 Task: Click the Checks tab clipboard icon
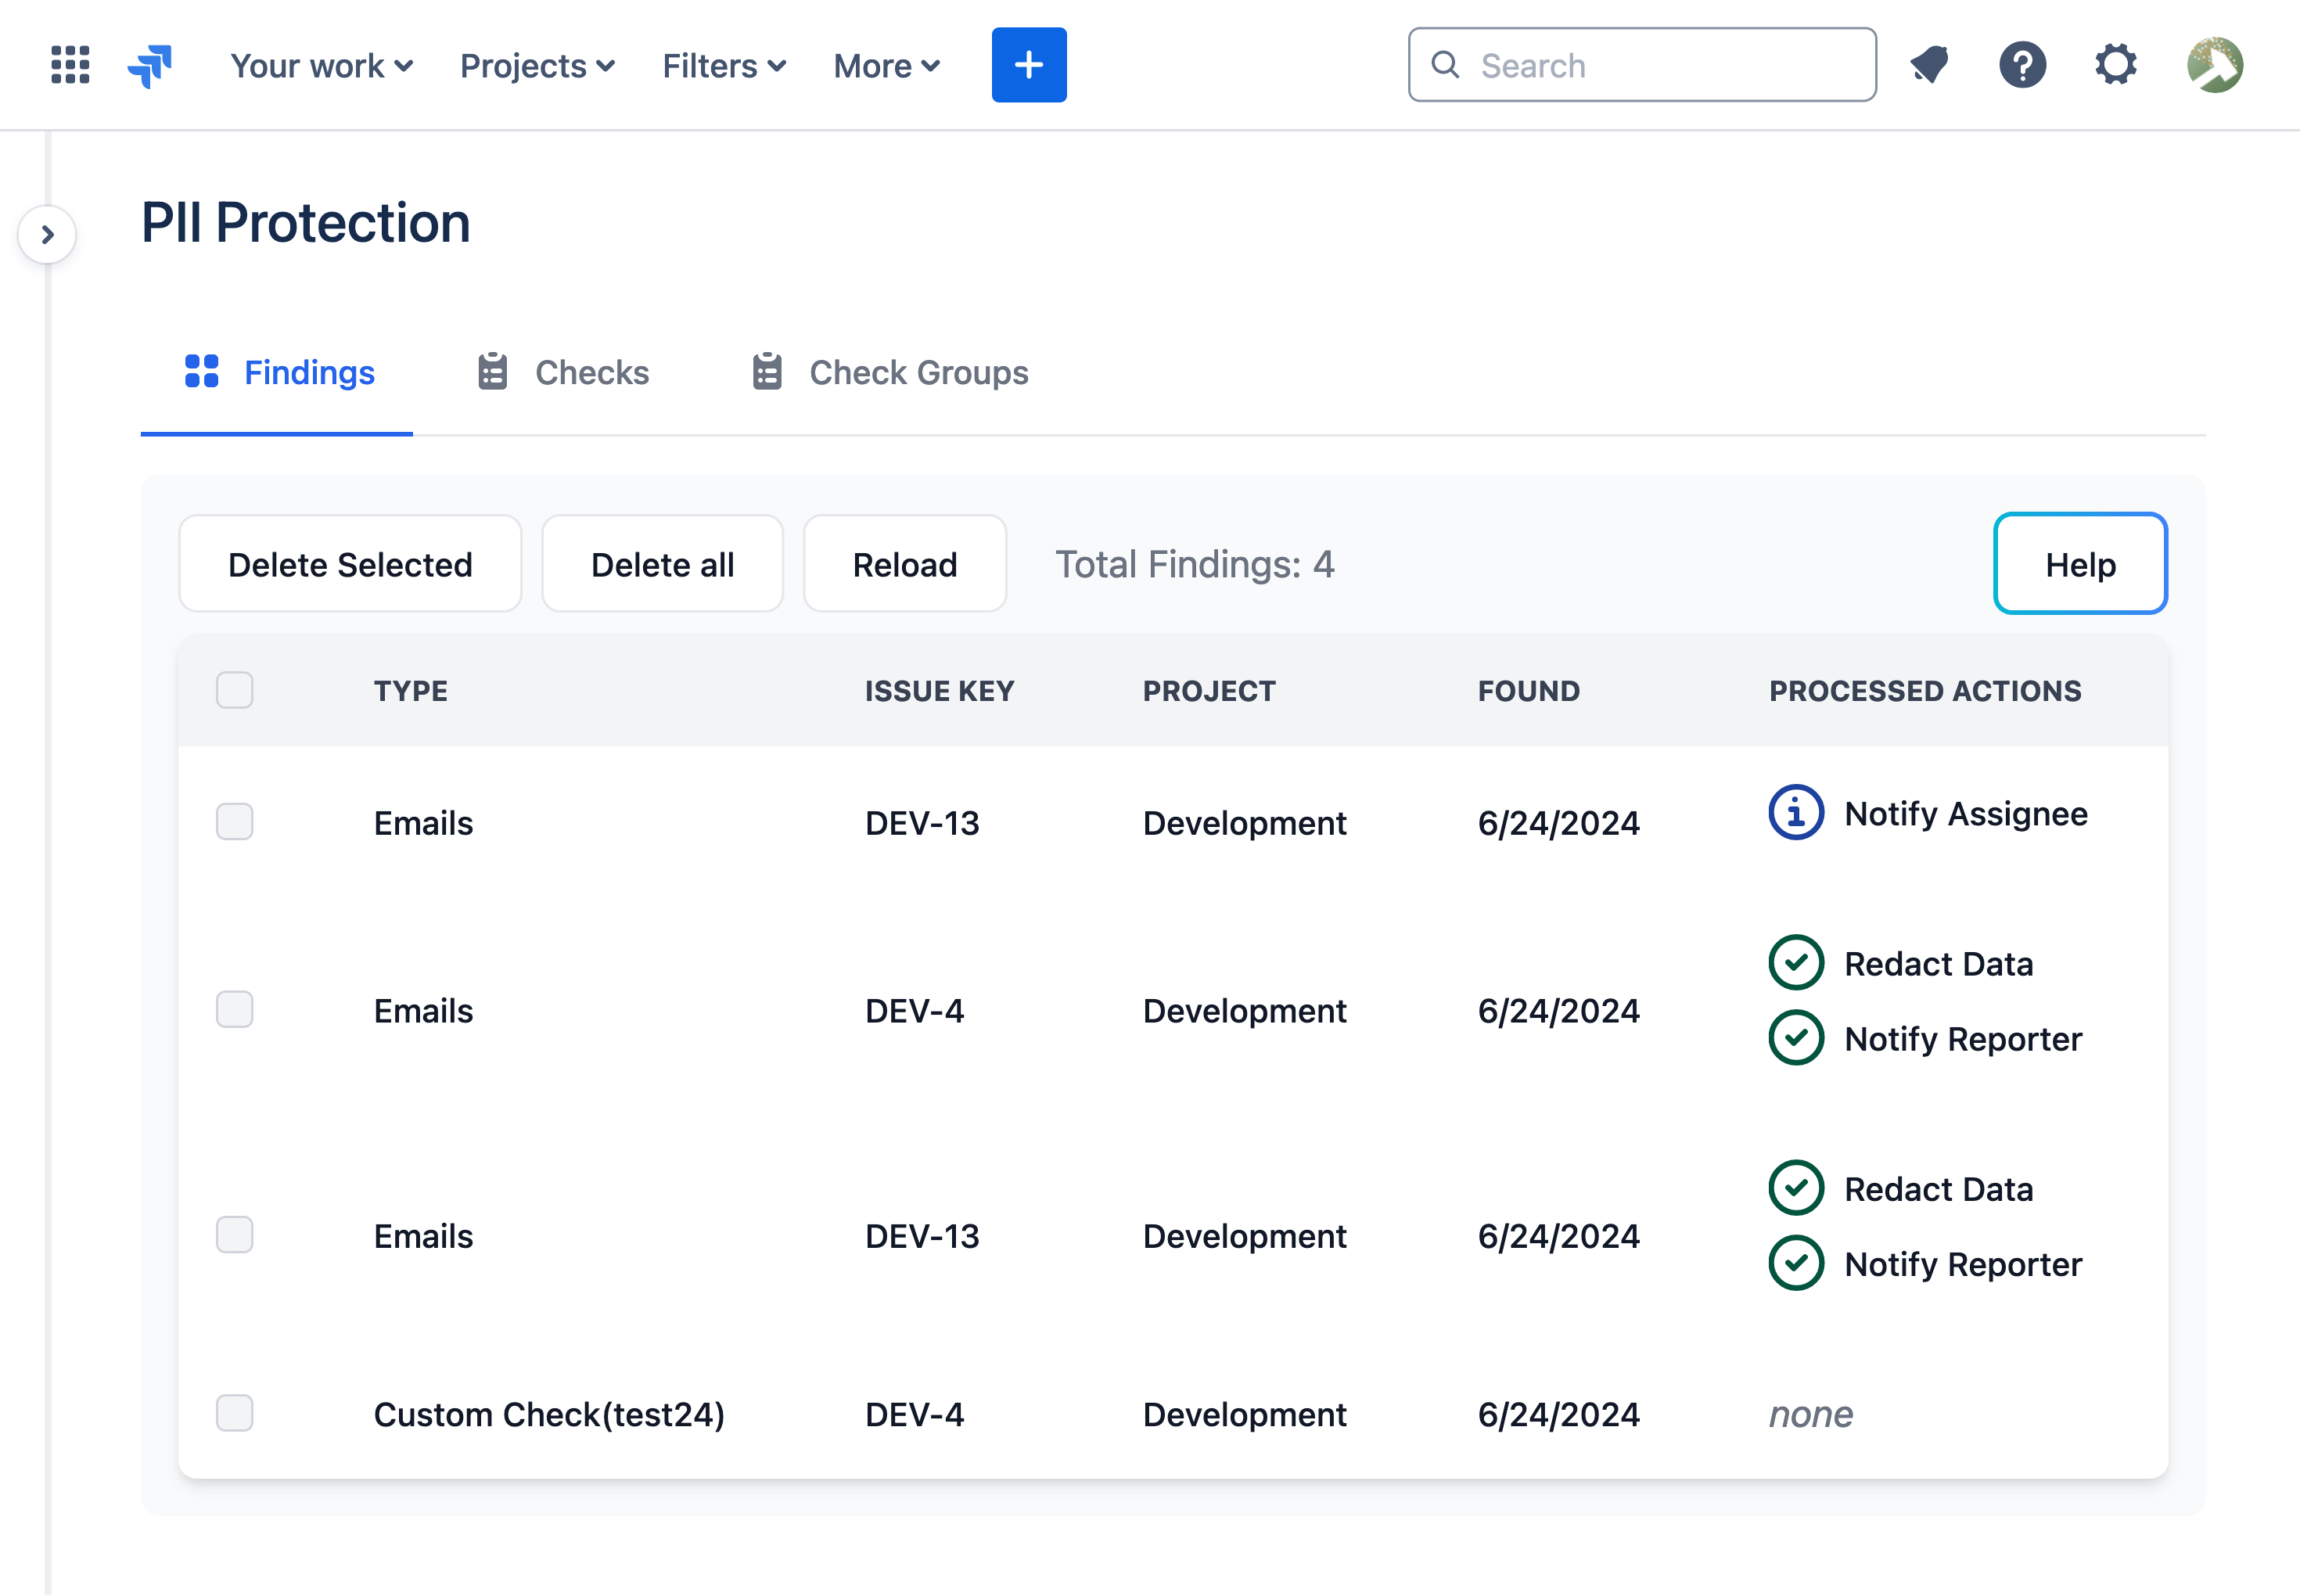(x=492, y=371)
